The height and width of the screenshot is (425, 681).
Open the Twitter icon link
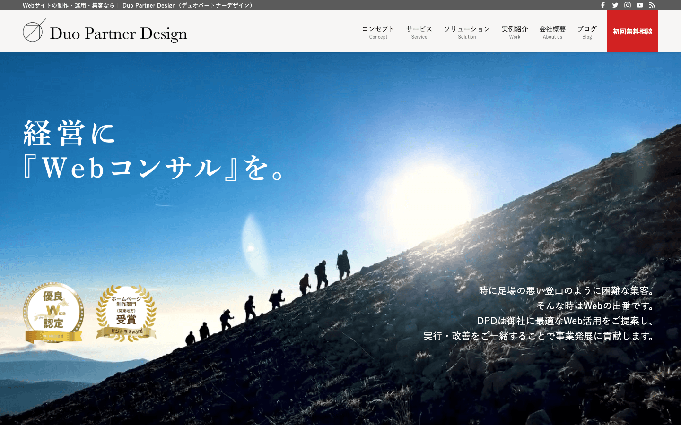coord(615,5)
